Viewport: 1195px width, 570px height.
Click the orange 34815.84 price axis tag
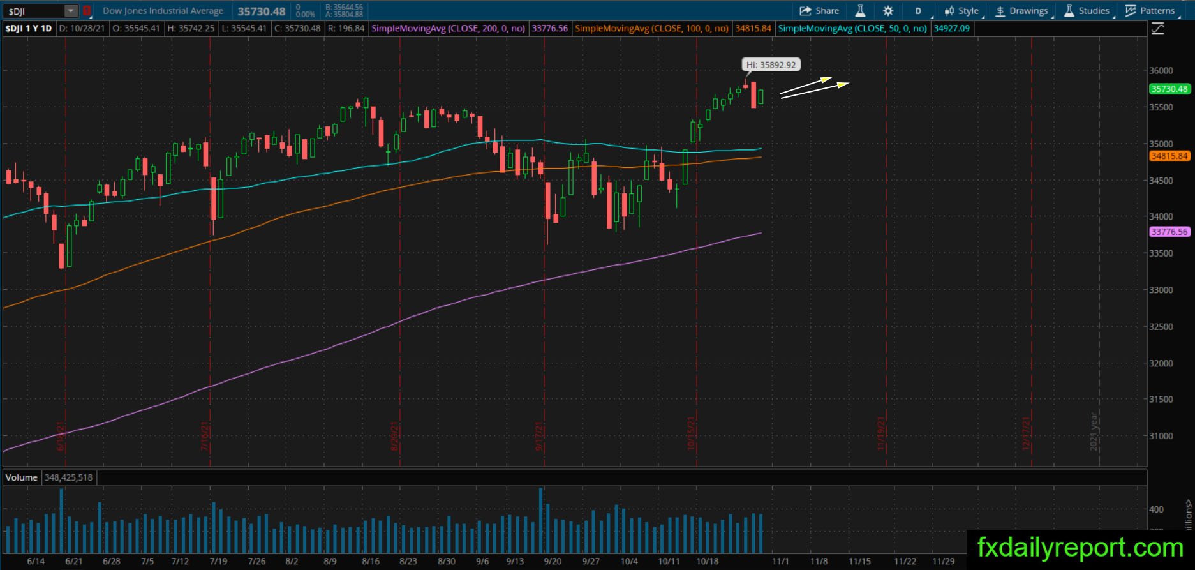click(1169, 156)
